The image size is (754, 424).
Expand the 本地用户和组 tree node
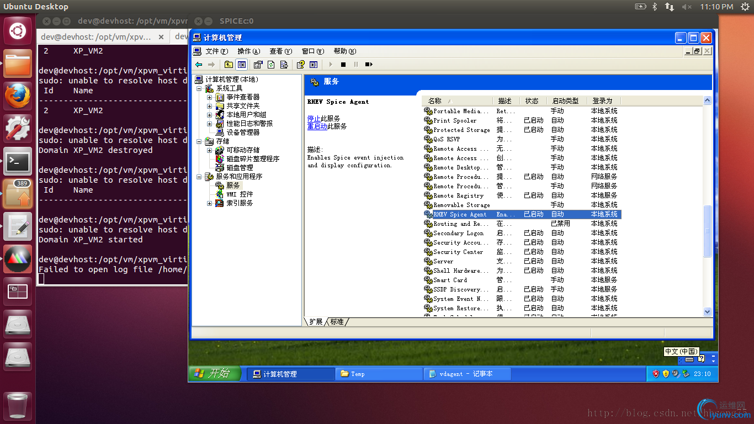point(209,115)
